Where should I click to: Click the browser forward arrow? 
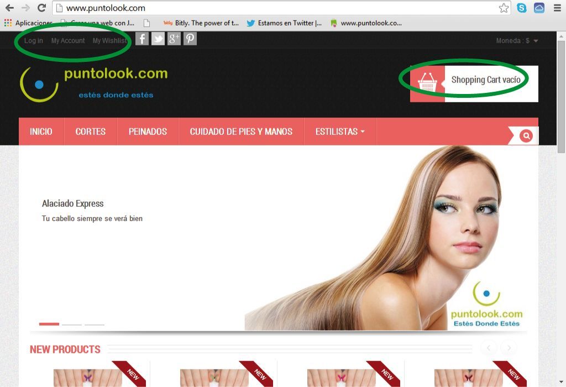(25, 8)
